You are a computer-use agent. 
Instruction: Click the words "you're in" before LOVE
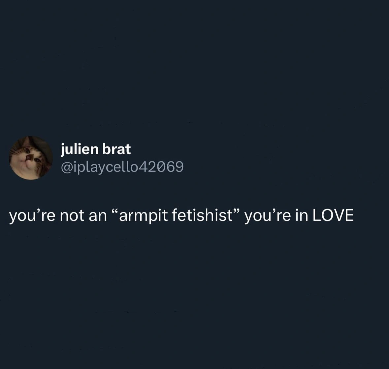276,216
